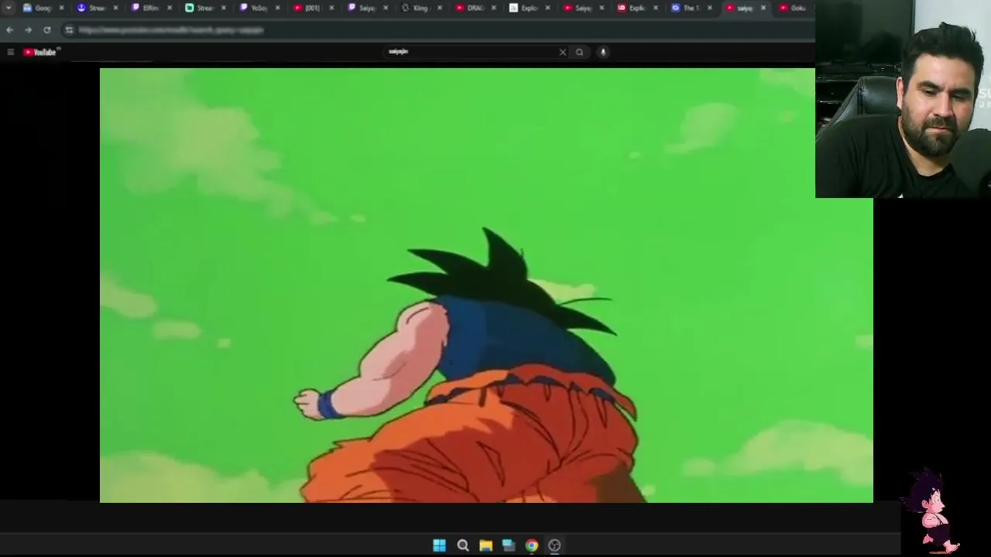
Task: Go back one page in the browser
Action: pyautogui.click(x=9, y=29)
